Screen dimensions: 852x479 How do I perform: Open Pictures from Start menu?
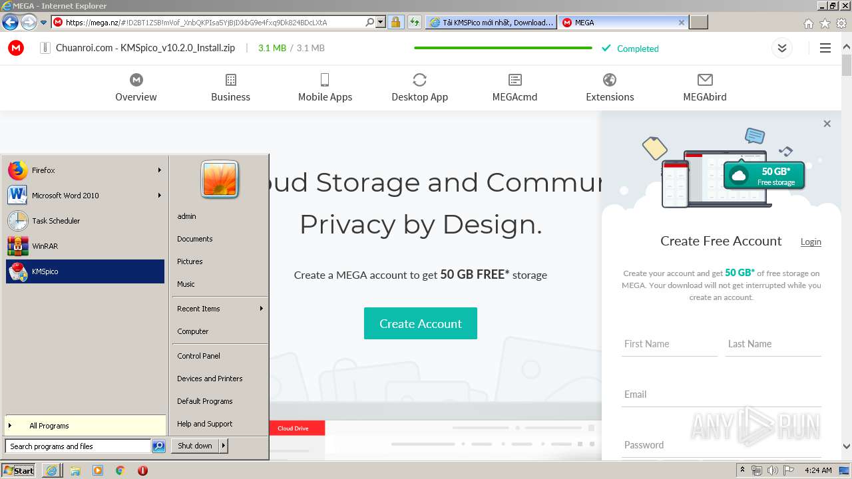(190, 261)
